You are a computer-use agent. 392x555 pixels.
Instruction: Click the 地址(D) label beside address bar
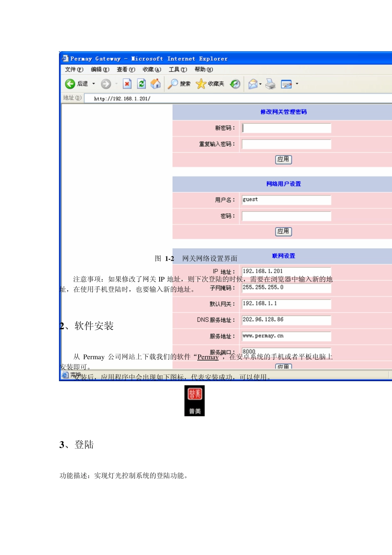(72, 98)
